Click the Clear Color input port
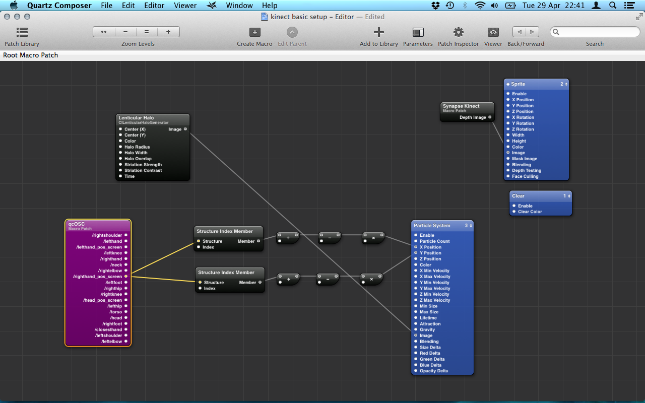 click(514, 212)
